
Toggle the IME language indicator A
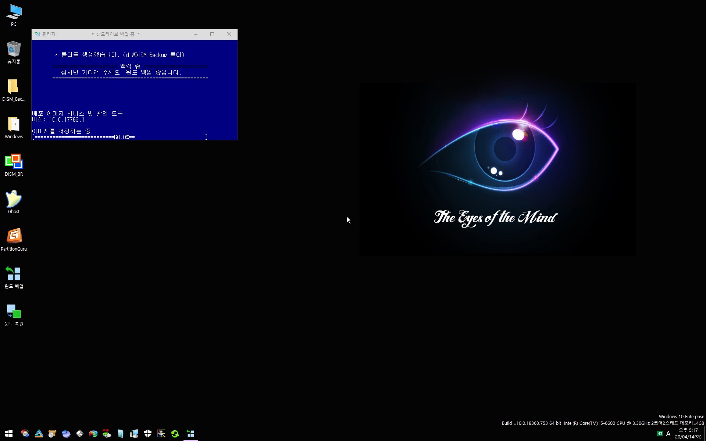pyautogui.click(x=668, y=434)
